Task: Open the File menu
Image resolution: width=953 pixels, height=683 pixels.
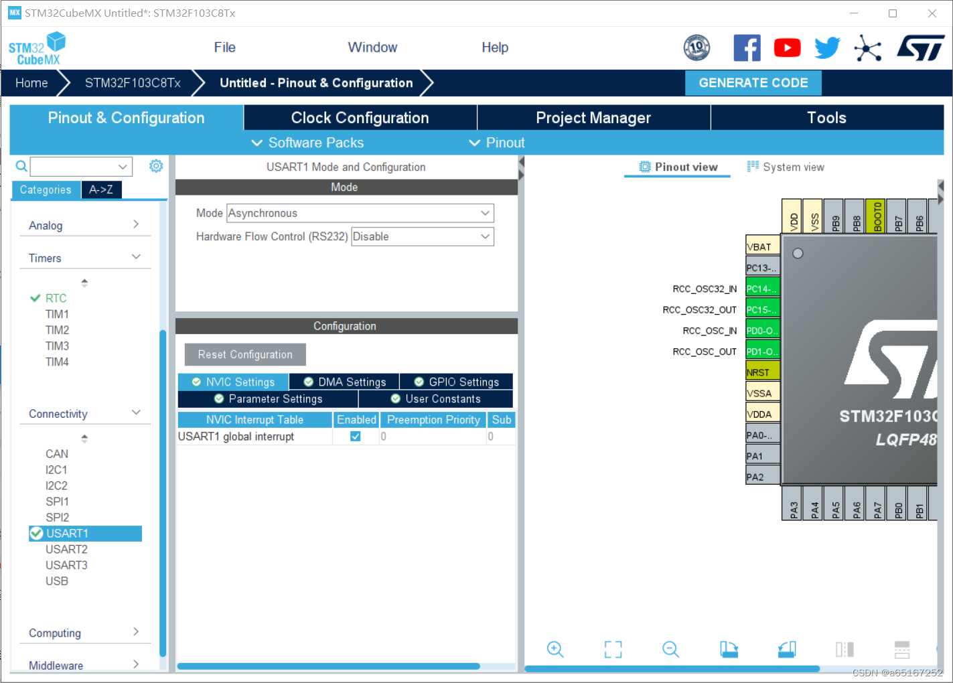Action: (x=225, y=48)
